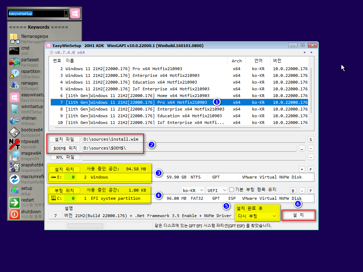Open setup icon in launcher
363x272 pixels.
coord(14,191)
